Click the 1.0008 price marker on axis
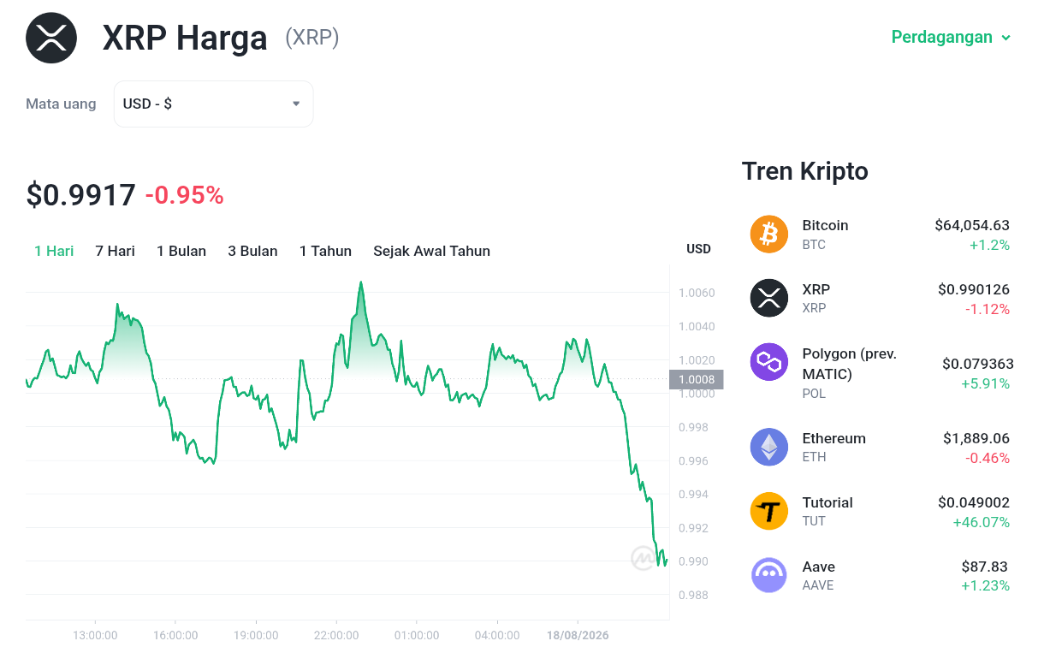1044x647 pixels. tap(697, 379)
